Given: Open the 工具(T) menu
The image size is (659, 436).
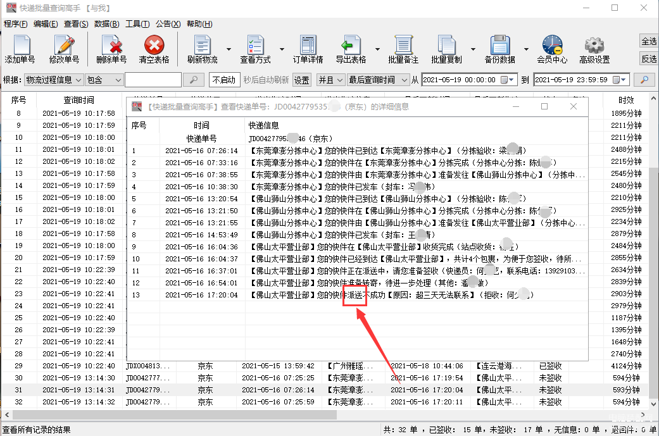Looking at the screenshot, I should [137, 24].
